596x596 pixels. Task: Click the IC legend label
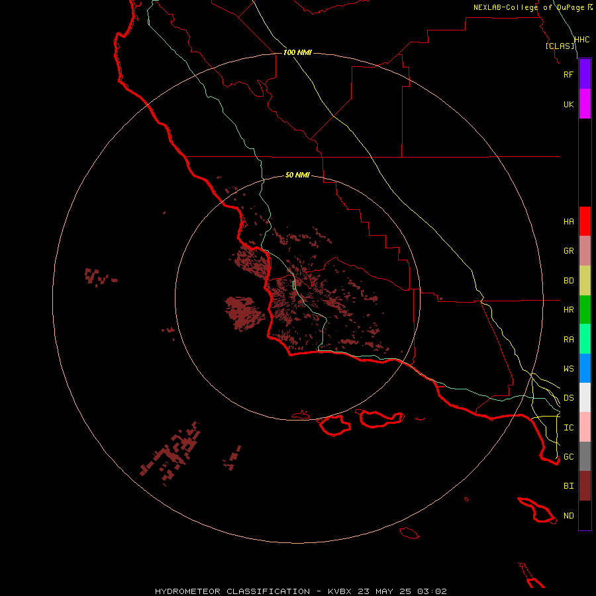(568, 428)
